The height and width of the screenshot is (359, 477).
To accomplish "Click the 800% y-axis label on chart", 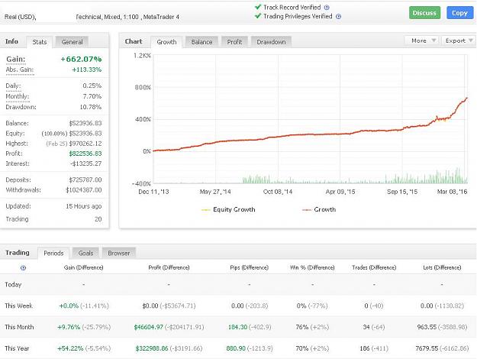I will click(x=143, y=87).
